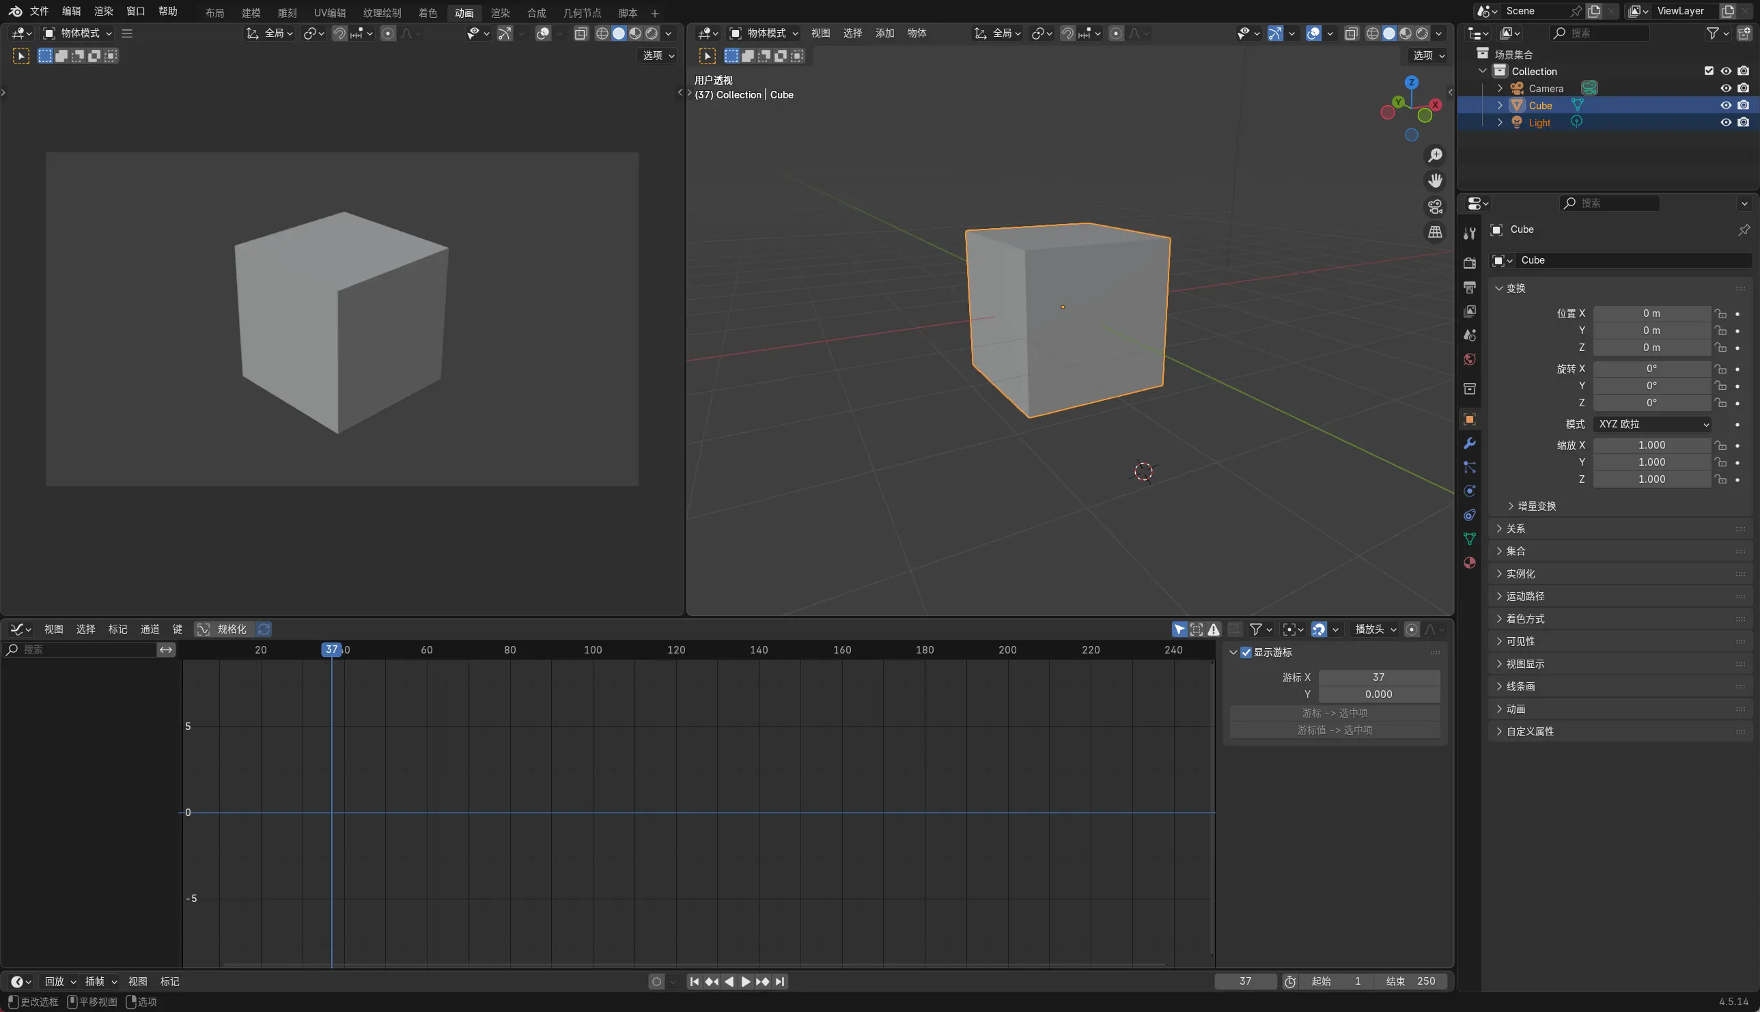Open the Material properties tab icon
The width and height of the screenshot is (1760, 1012).
pyautogui.click(x=1470, y=563)
